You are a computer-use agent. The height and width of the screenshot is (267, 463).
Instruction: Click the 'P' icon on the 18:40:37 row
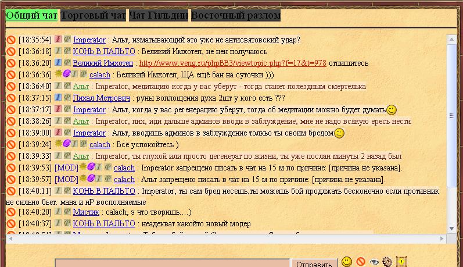[67, 223]
